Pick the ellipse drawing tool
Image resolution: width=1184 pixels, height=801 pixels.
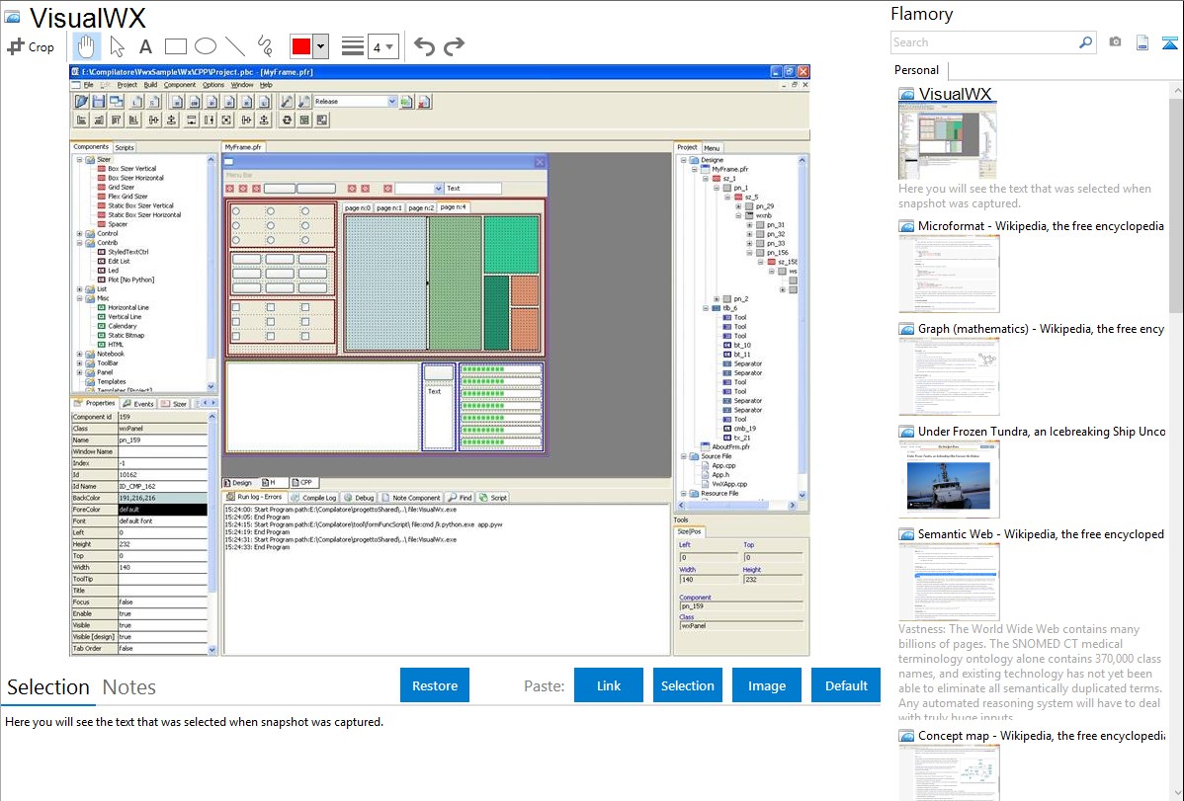(x=206, y=46)
